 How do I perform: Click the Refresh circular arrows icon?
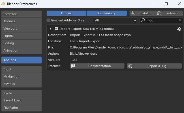point(159,13)
